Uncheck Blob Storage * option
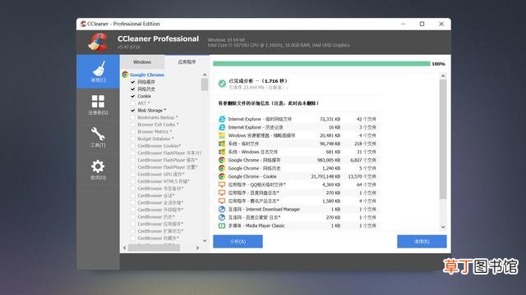The width and height of the screenshot is (526, 295). coord(133,111)
